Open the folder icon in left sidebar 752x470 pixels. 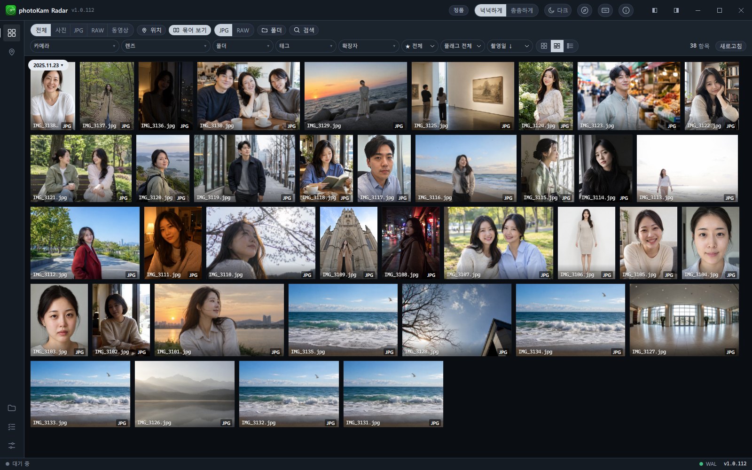(x=12, y=408)
